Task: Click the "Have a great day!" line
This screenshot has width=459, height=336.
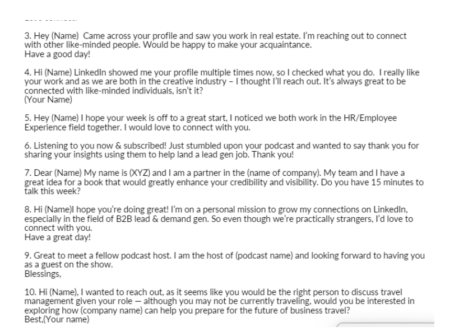Action: point(58,237)
